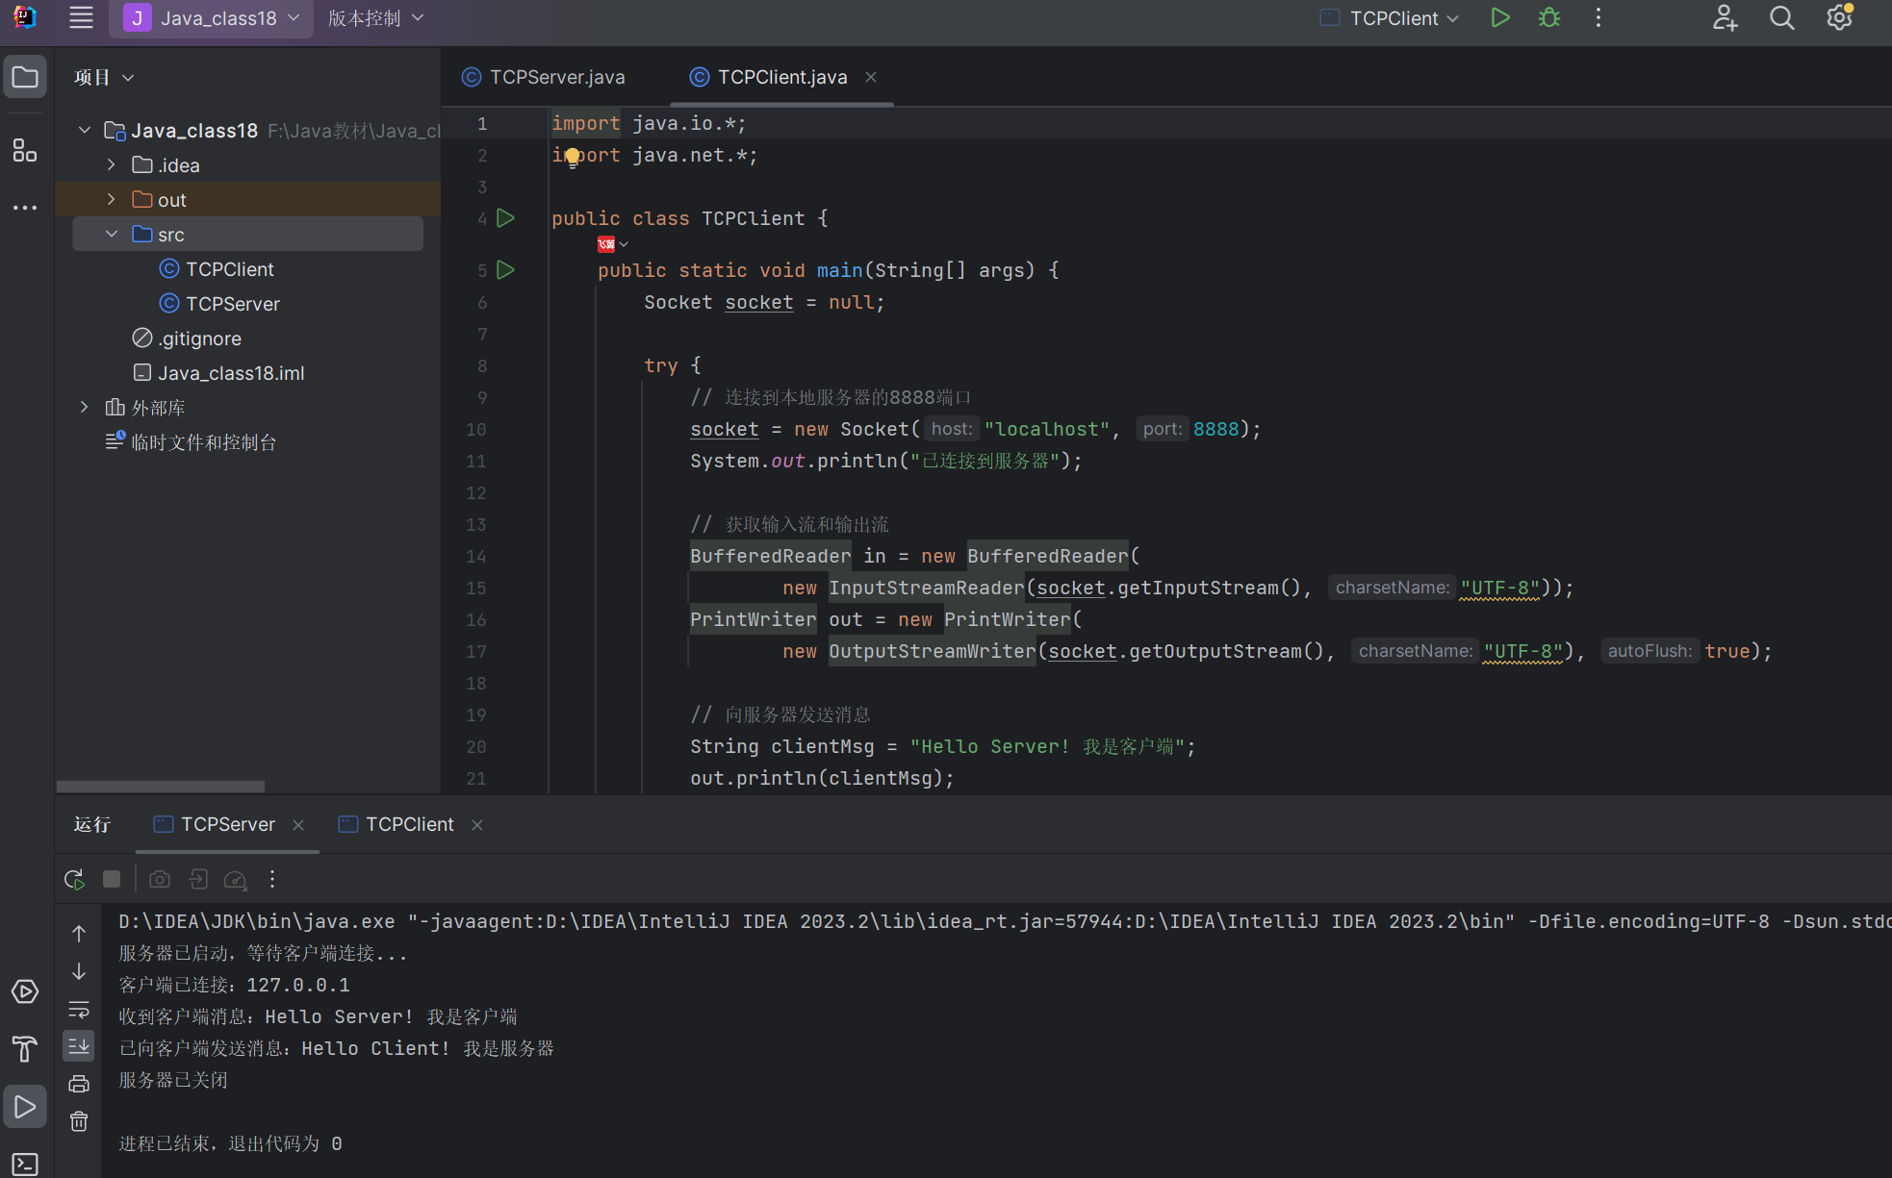Screen dimensions: 1892x1178
Task: Open Terminal tool window from sidebar
Action: (x=25, y=1164)
